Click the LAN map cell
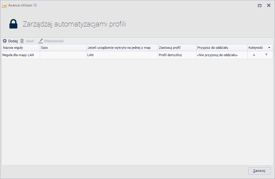This screenshot has width=275, height=179. coord(122,55)
